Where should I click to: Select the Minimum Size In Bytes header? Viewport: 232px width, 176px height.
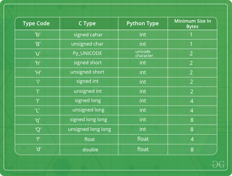click(x=192, y=24)
